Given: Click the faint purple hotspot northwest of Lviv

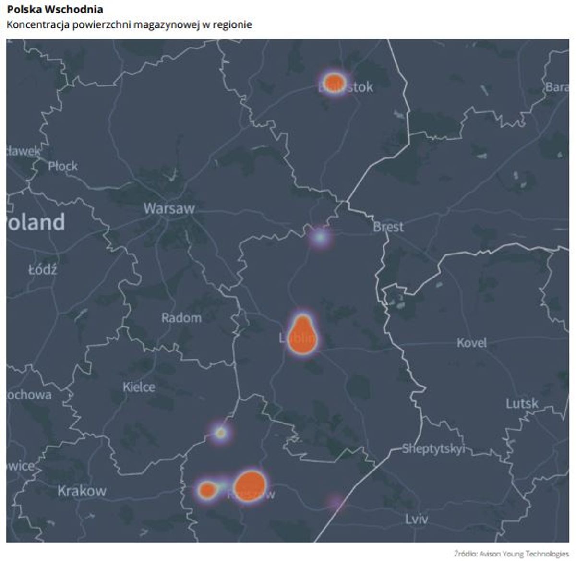Looking at the screenshot, I should (336, 502).
